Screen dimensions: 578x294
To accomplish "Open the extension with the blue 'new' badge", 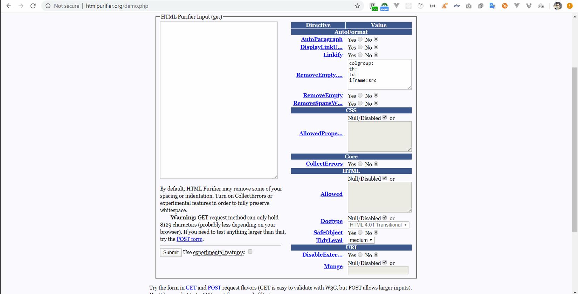I will [384, 6].
